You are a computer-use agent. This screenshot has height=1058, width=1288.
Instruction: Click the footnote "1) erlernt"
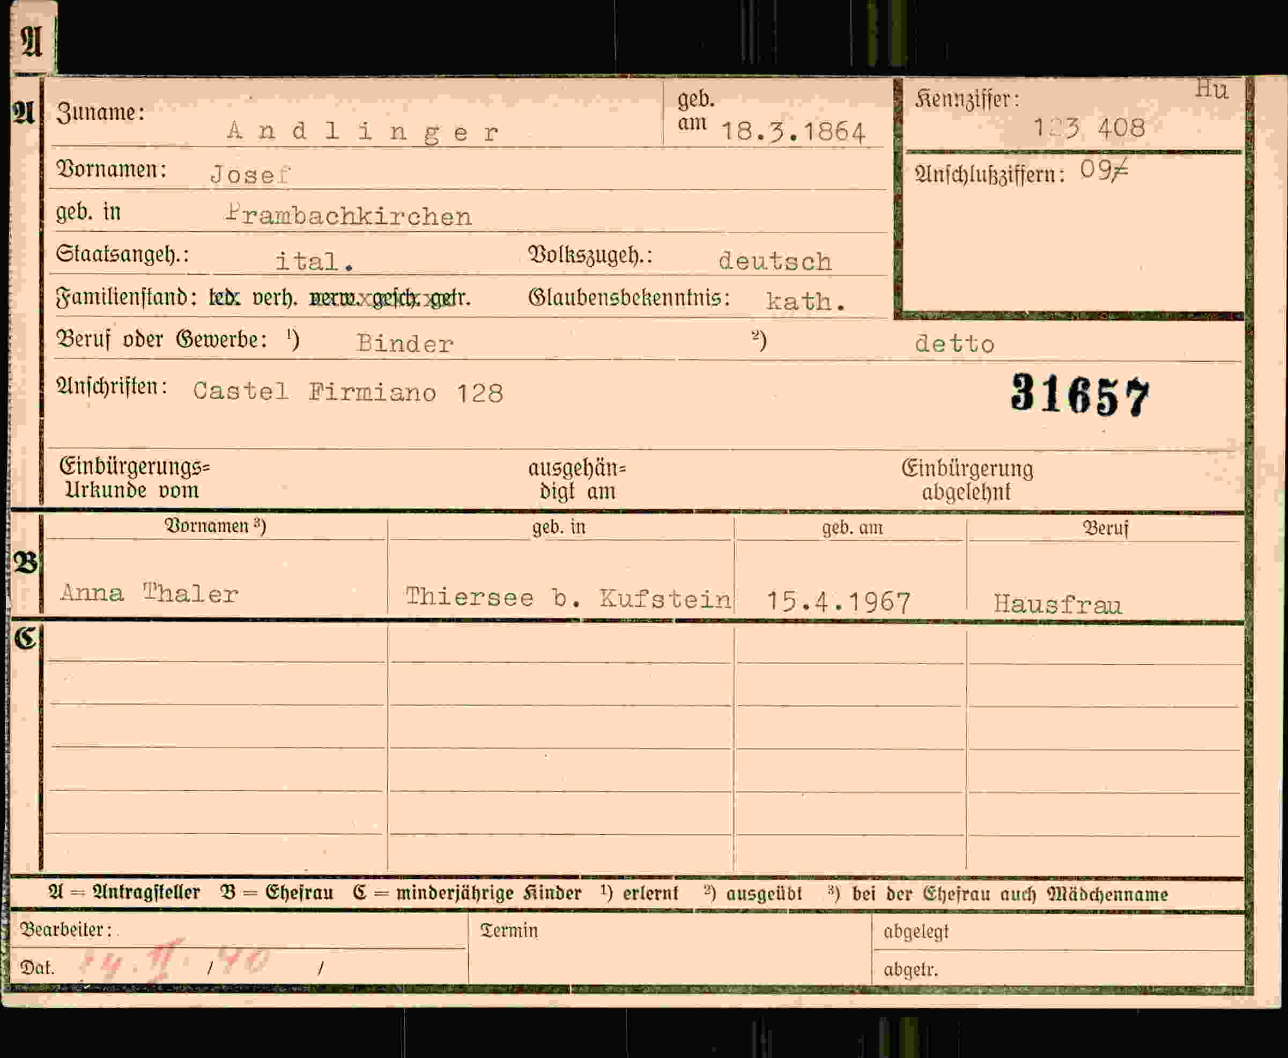coord(639,893)
